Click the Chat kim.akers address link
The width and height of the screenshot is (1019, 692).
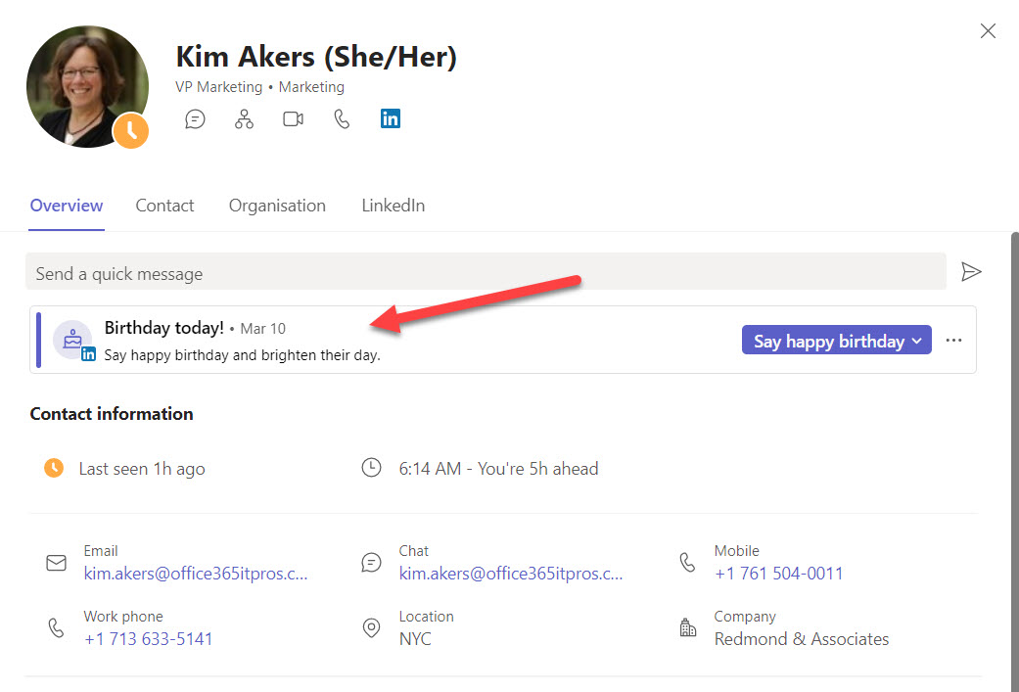(x=510, y=574)
